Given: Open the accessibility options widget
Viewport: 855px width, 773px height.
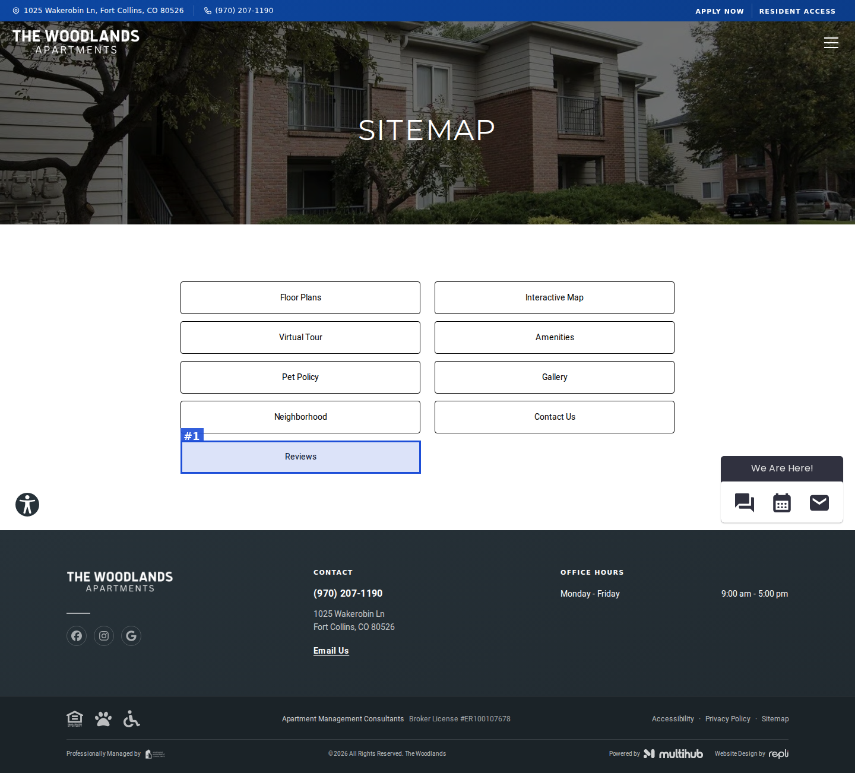Looking at the screenshot, I should click(x=27, y=505).
